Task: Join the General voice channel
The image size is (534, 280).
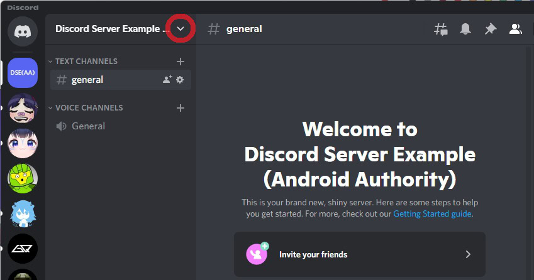Action: (x=121, y=126)
